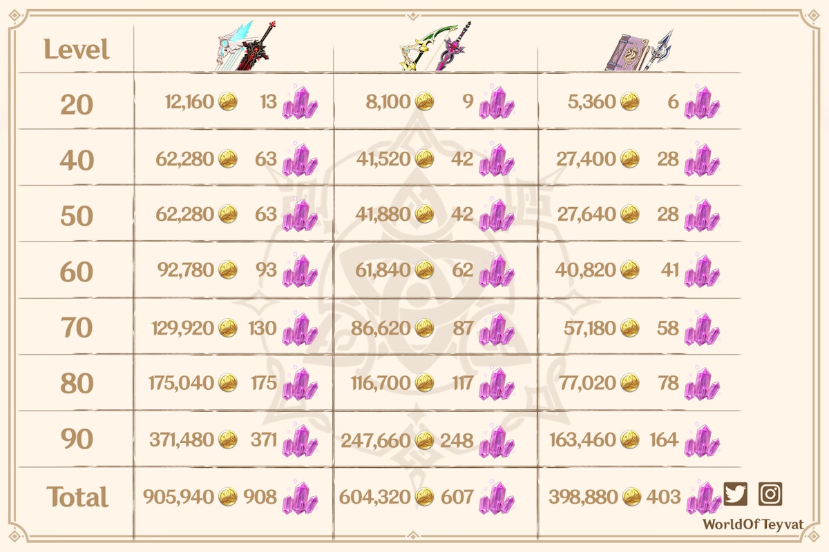Click the Mora coin beside 604,320
The height and width of the screenshot is (552, 829).
424,497
